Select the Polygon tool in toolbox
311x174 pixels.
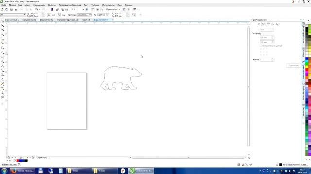tap(2, 57)
